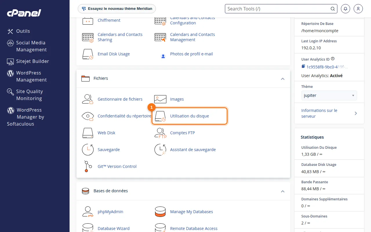Screen dimensions: 371x232
Task: Click the Manage My Databases icon
Action: (x=160, y=212)
